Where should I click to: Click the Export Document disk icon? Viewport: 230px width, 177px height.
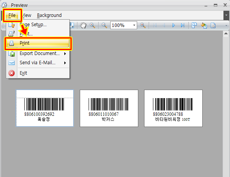click(12, 53)
